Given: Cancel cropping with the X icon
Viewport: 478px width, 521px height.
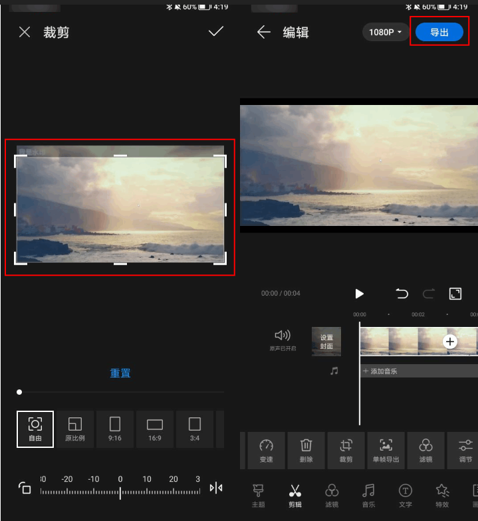Looking at the screenshot, I should click(25, 32).
